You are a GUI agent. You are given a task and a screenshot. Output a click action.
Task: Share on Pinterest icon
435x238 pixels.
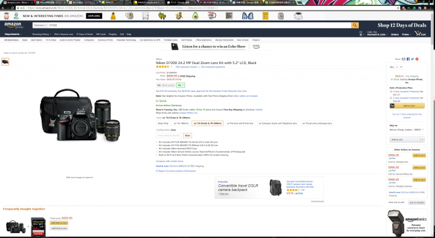tap(417, 59)
